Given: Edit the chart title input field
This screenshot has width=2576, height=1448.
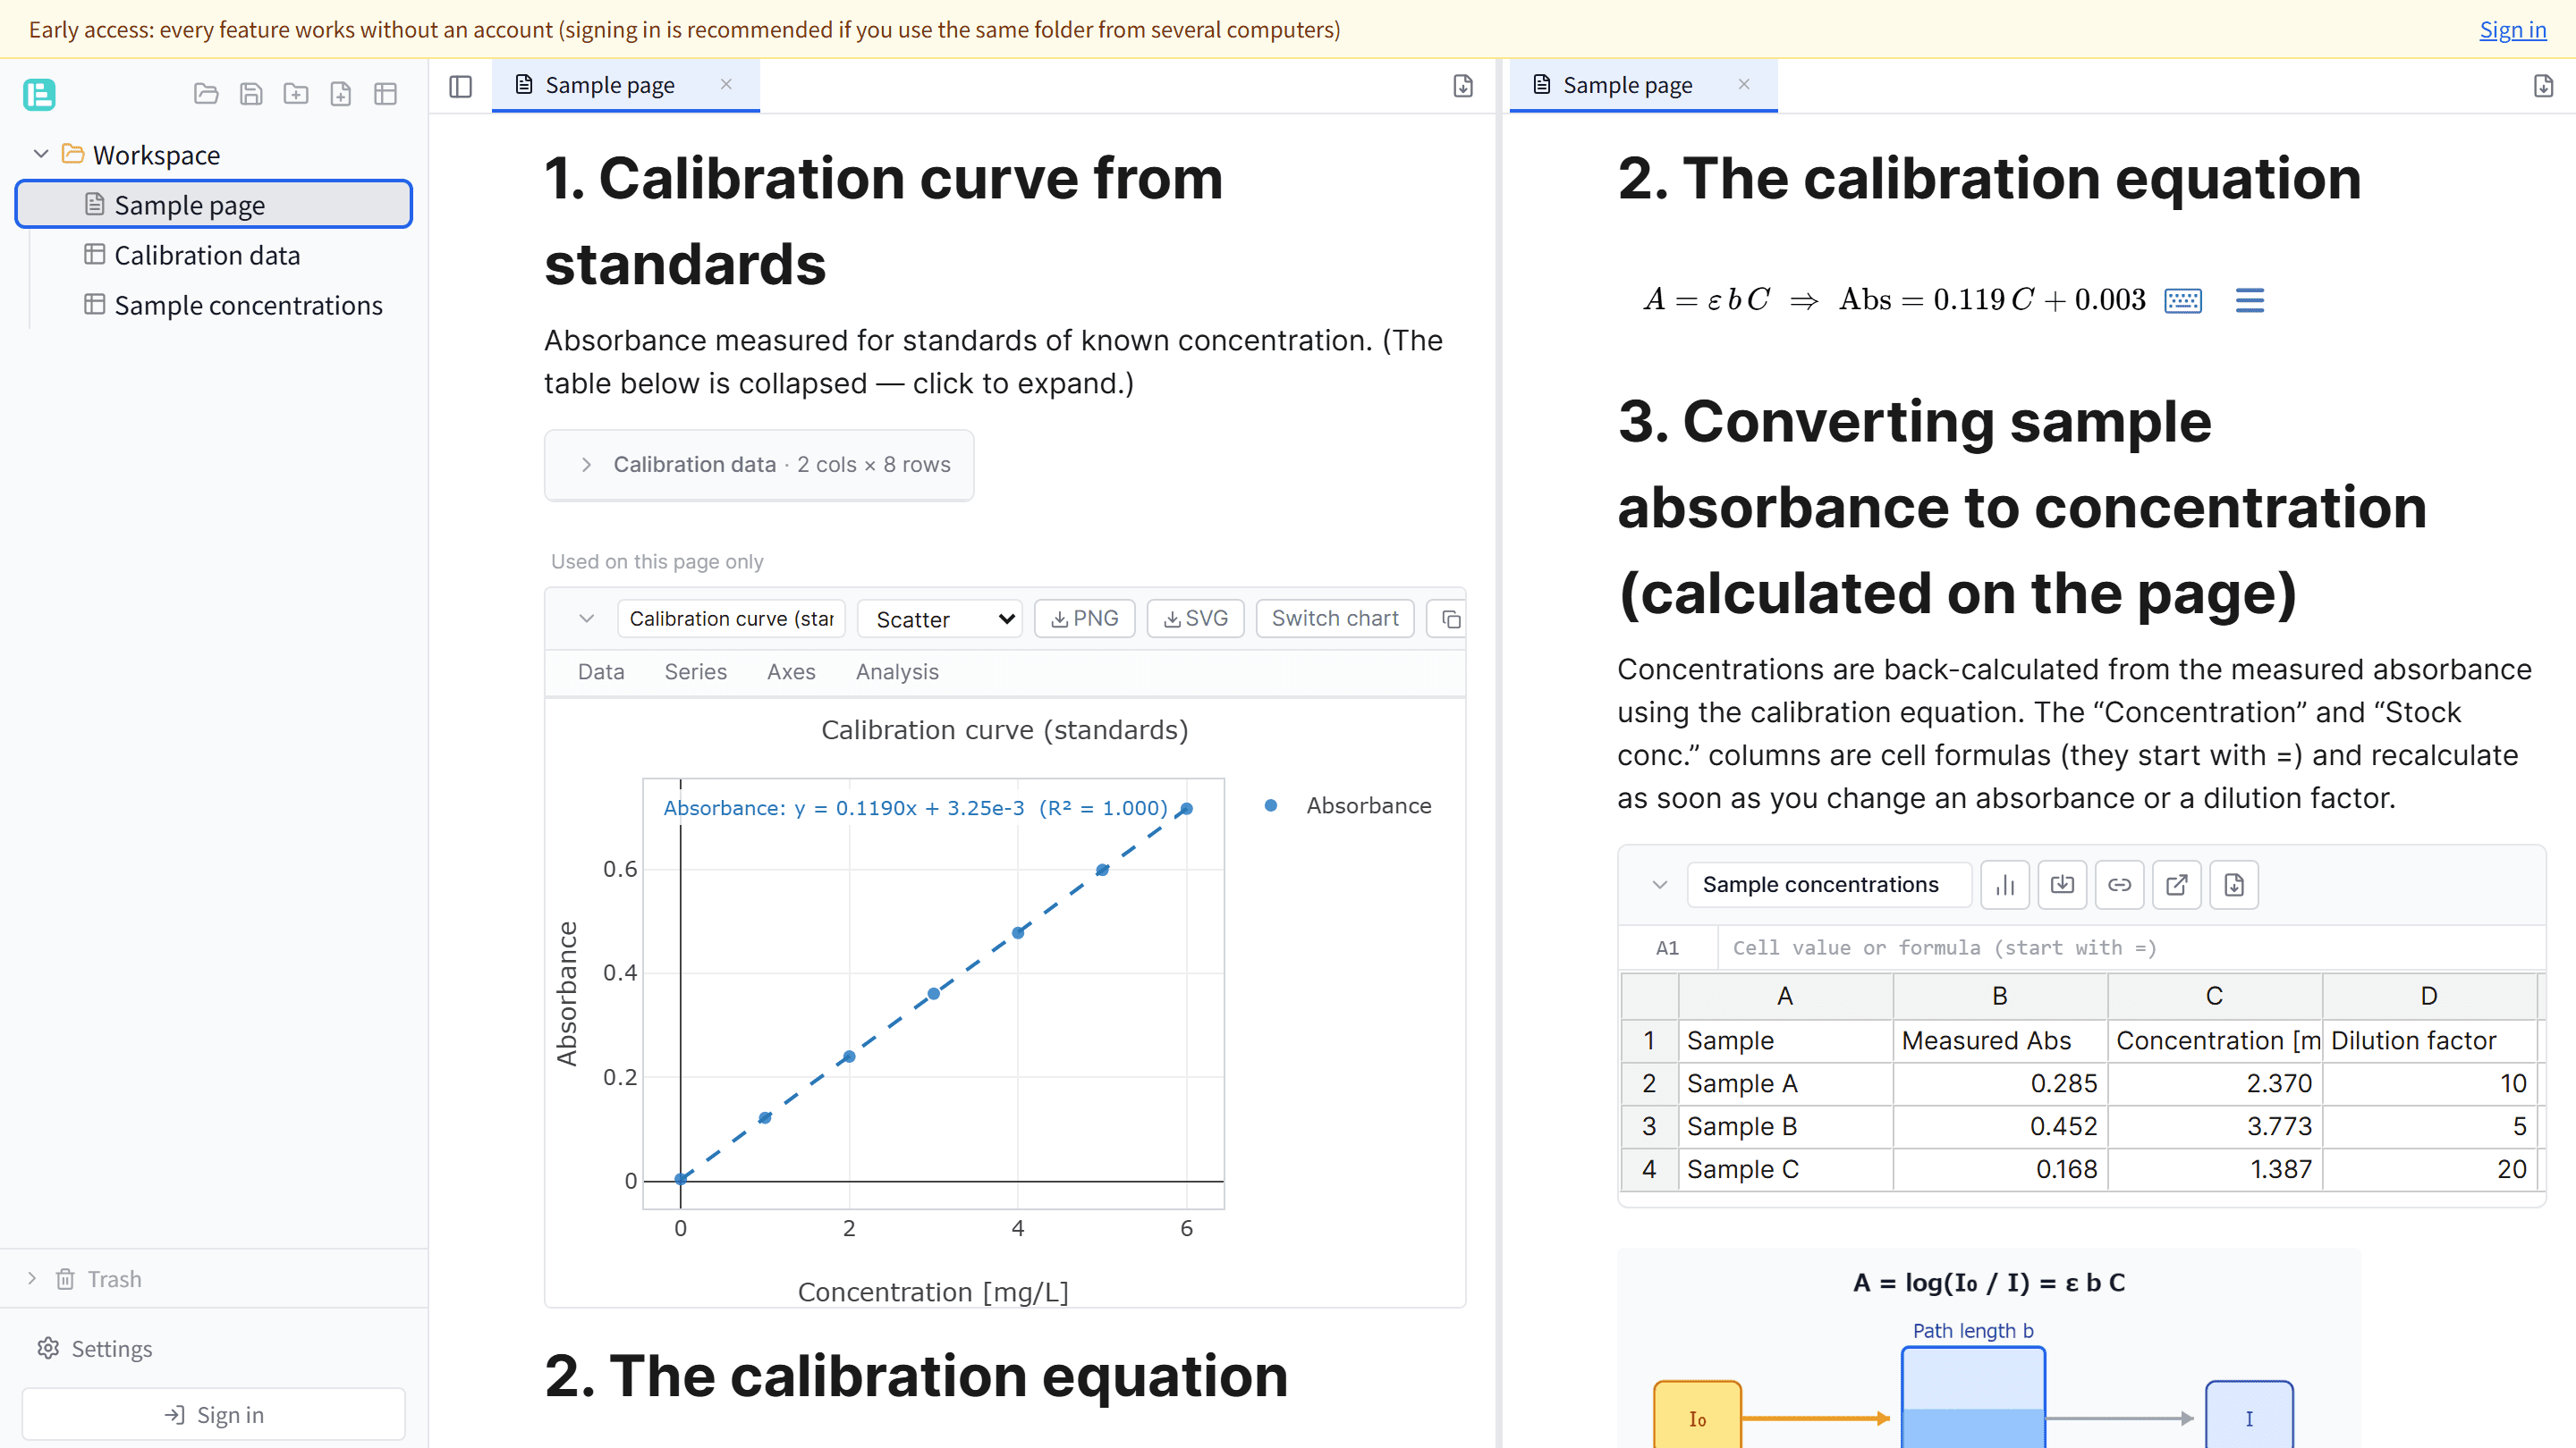Looking at the screenshot, I should (732, 619).
